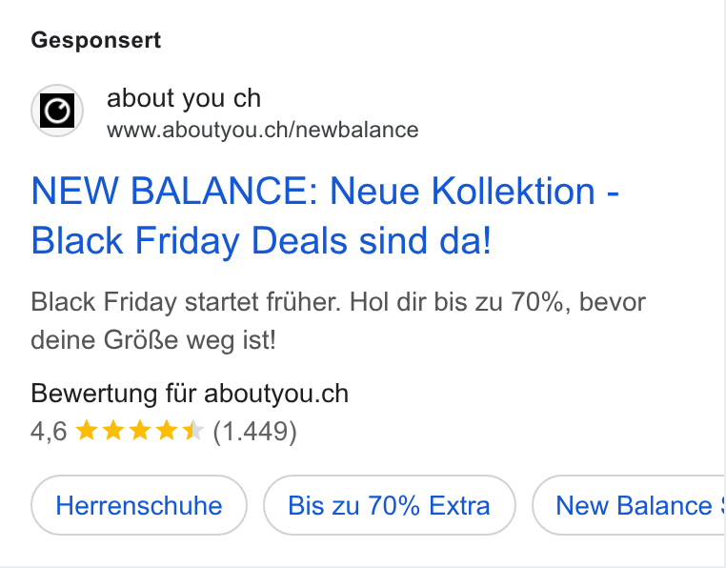
Task: Click the second gold rating star
Action: click(113, 431)
